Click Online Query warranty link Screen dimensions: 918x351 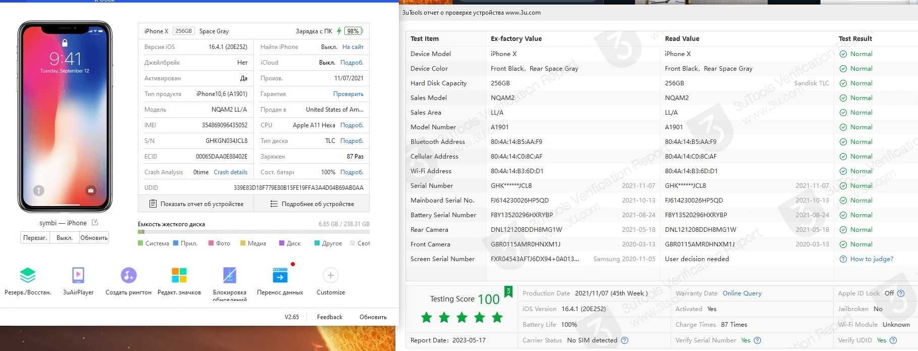pyautogui.click(x=742, y=293)
